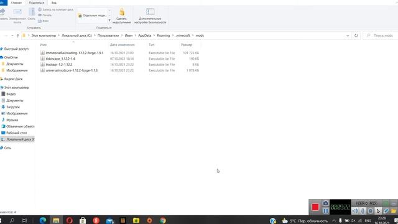Sort by Размер column header
This screenshot has width=398, height=224.
(x=187, y=45)
